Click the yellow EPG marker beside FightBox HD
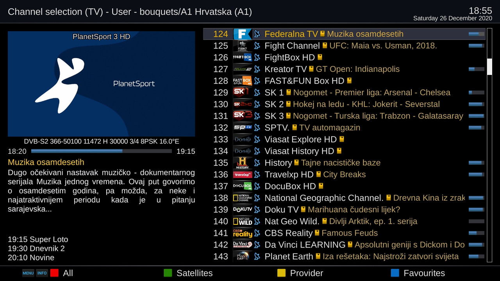Screen dimensions: 500x281 click(320, 57)
